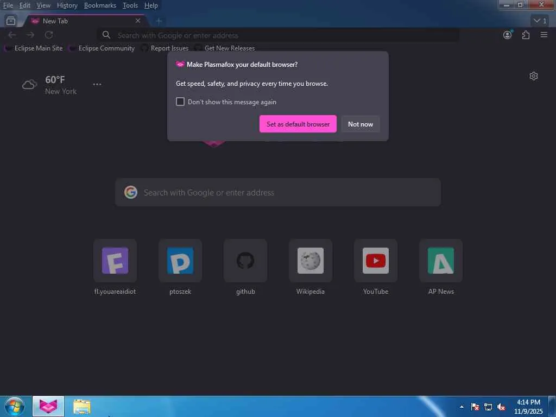Open the taskbar clock and date
This screenshot has width=556, height=417.
coord(528,407)
